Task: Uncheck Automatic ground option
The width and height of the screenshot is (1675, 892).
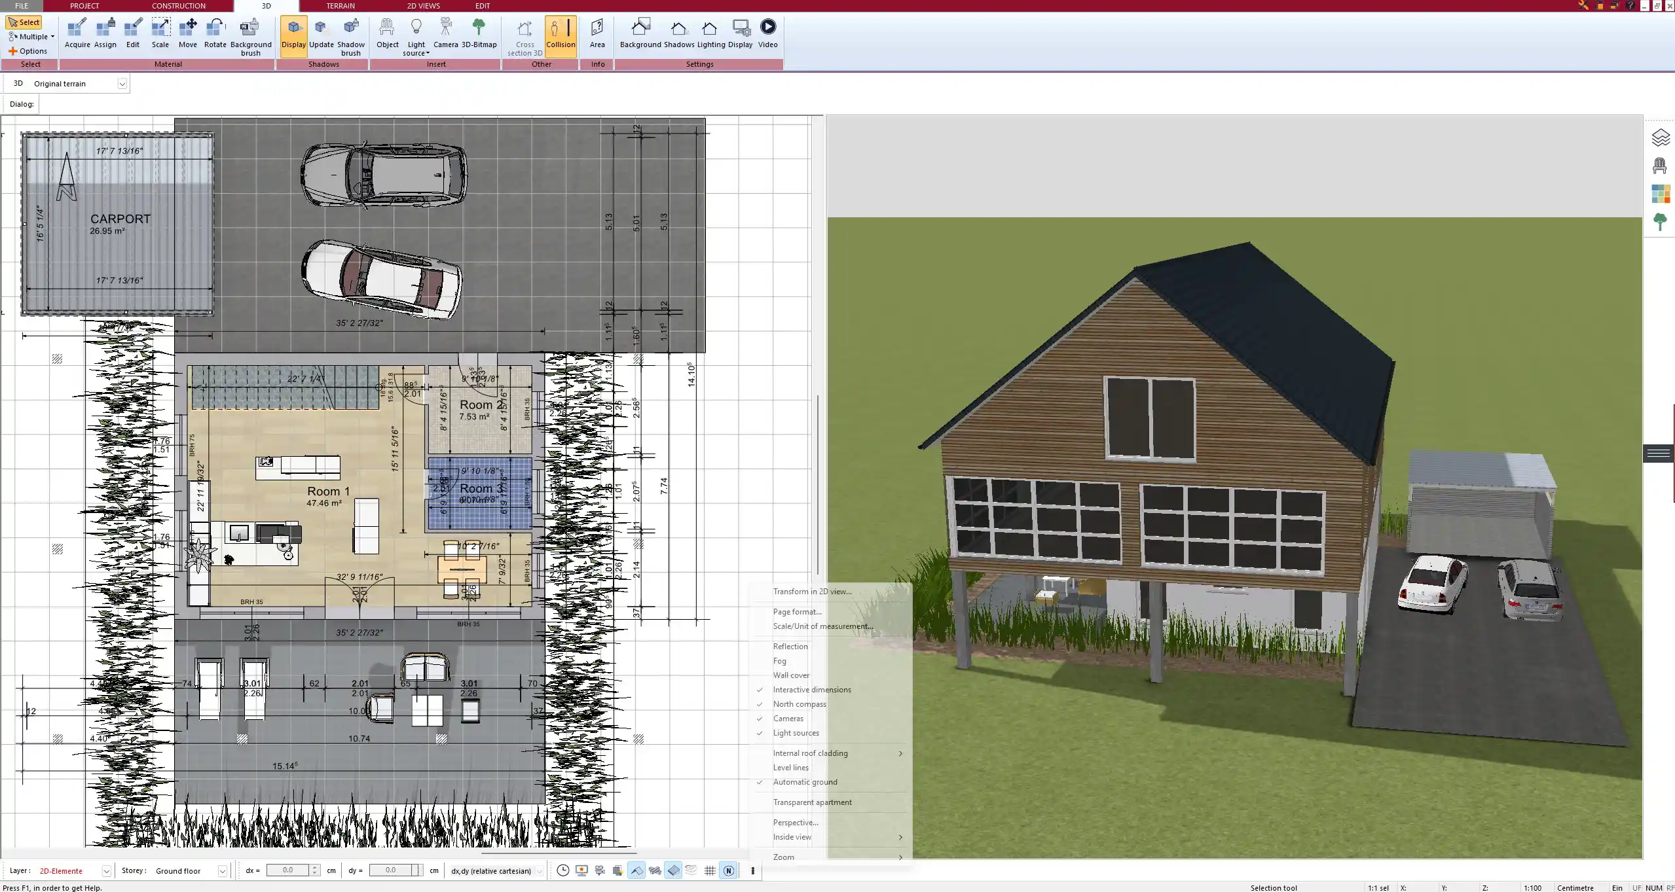Action: pyautogui.click(x=804, y=782)
